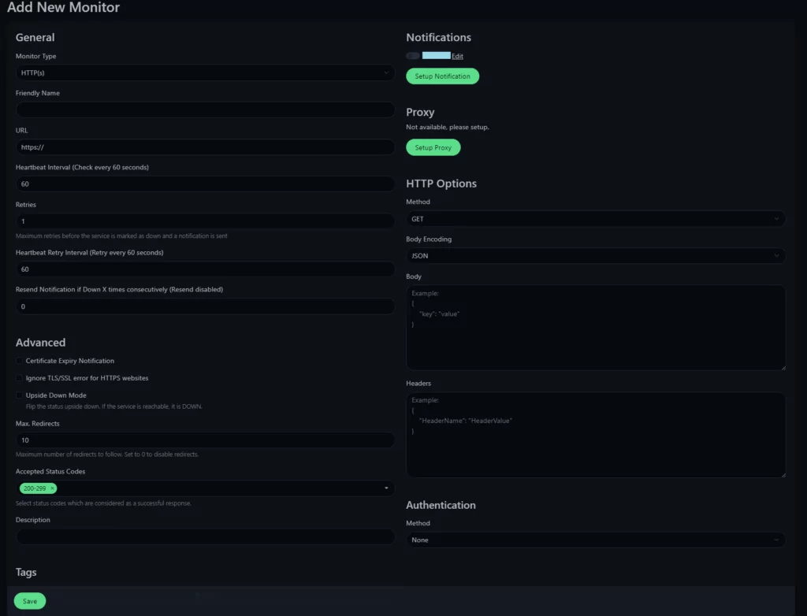Open the Body Encoding dropdown
The height and width of the screenshot is (616, 807).
[596, 256]
